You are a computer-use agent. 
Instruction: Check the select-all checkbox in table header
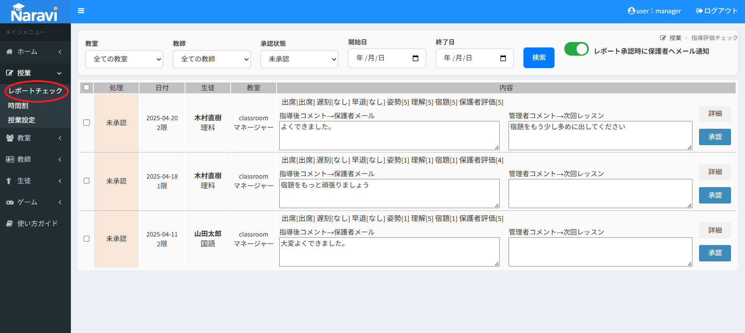coord(86,88)
